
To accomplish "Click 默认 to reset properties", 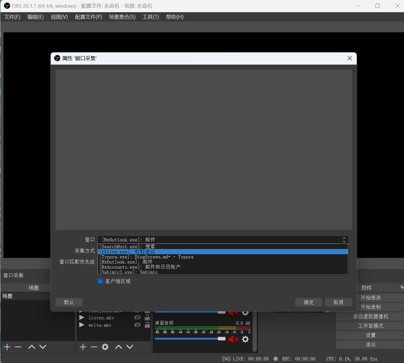I will [x=69, y=302].
